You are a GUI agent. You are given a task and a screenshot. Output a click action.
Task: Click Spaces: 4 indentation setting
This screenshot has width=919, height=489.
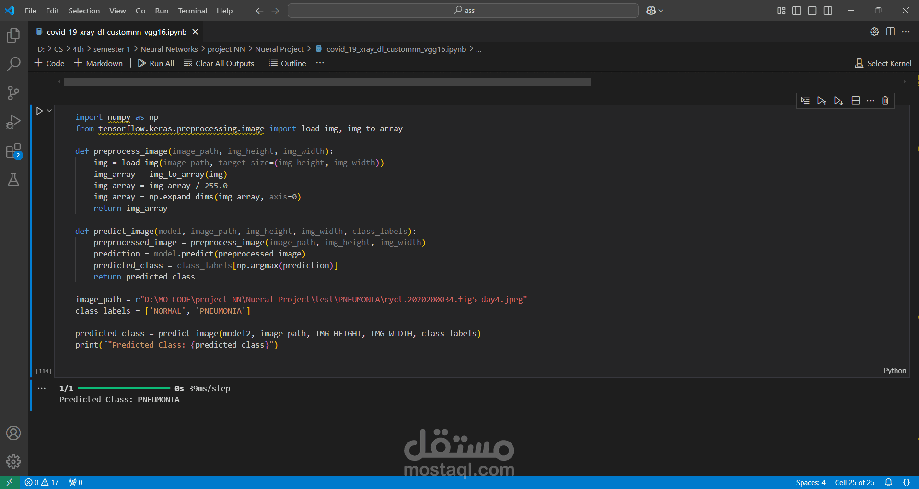click(x=811, y=482)
